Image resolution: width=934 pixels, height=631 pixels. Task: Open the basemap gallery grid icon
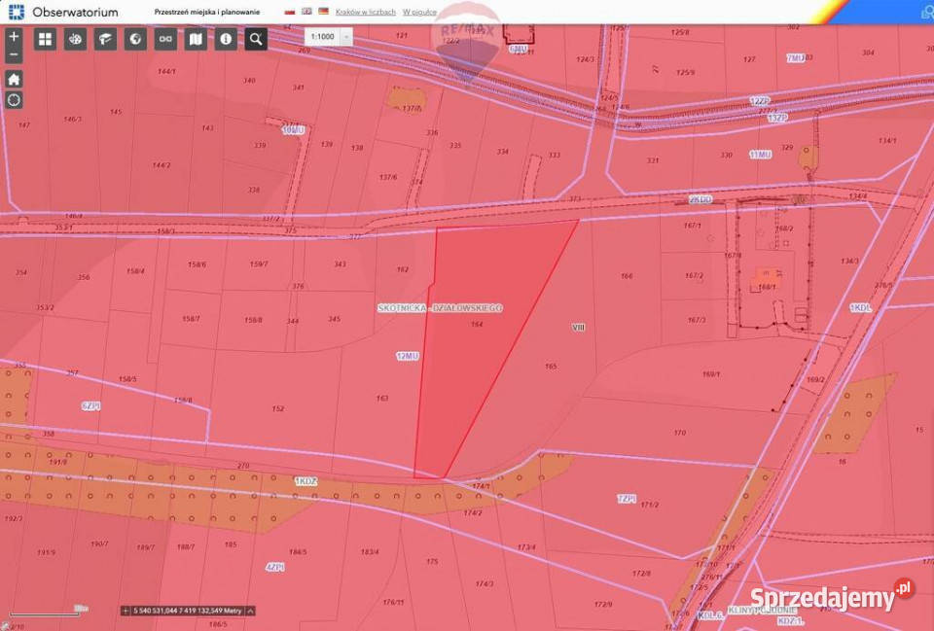pyautogui.click(x=45, y=39)
